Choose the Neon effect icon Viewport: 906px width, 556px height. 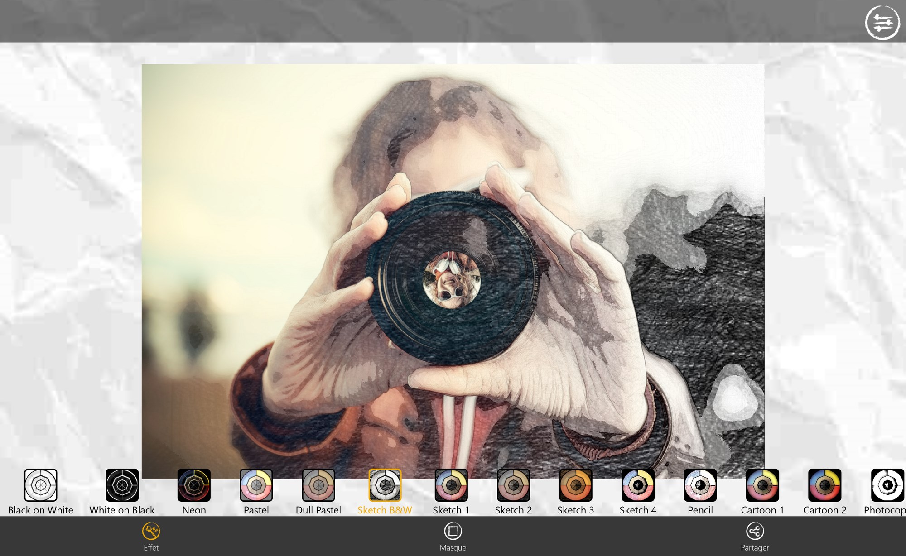click(194, 485)
